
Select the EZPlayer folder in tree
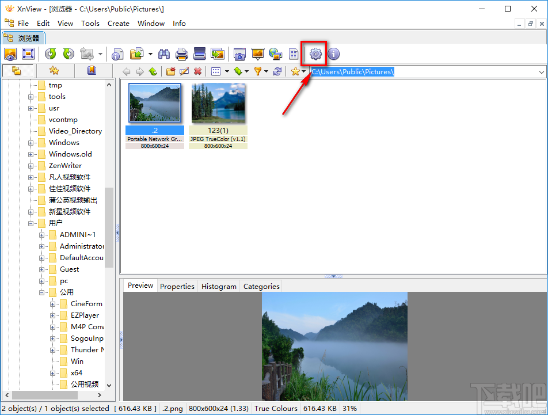coord(85,316)
